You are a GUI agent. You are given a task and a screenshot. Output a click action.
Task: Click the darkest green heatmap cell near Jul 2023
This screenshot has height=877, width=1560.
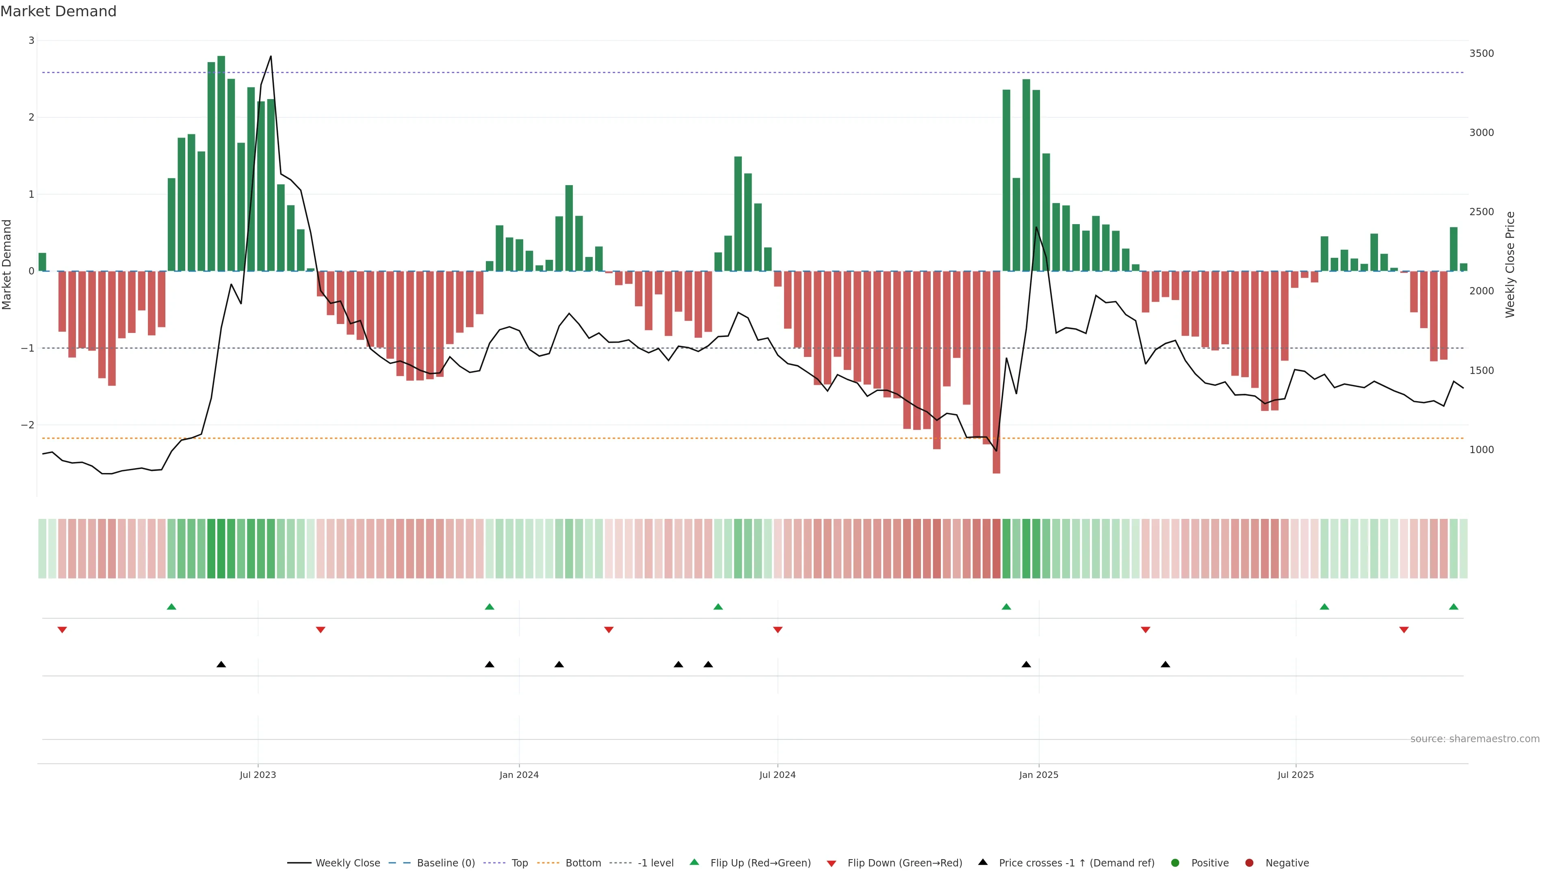[x=221, y=549]
